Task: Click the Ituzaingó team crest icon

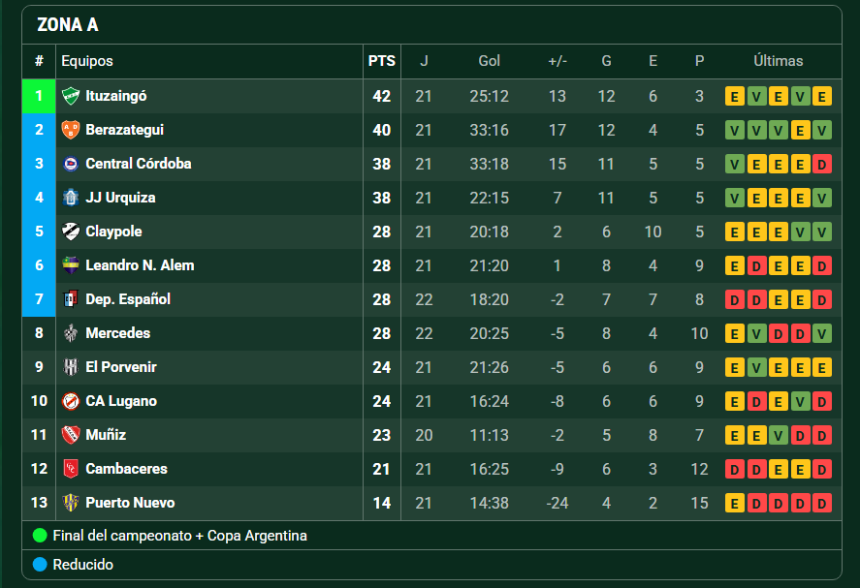Action: (71, 96)
